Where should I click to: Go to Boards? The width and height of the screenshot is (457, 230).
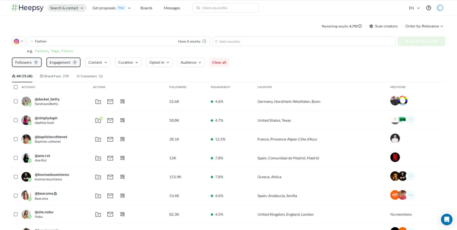(146, 8)
